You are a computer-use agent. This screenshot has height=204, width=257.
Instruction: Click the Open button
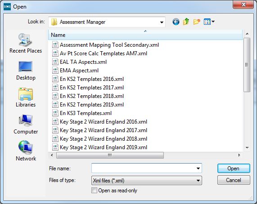click(x=234, y=169)
